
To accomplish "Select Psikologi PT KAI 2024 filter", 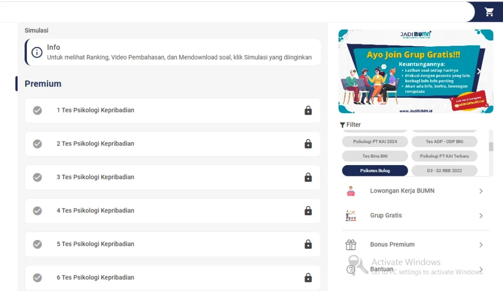I will (375, 142).
